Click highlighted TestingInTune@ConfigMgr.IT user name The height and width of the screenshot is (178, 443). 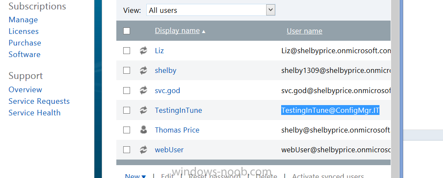330,110
